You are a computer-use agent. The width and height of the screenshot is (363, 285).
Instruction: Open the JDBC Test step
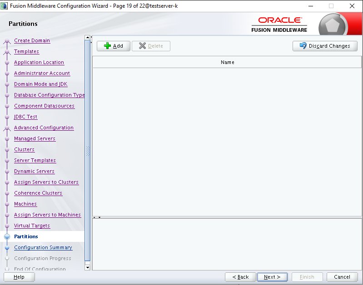[26, 117]
